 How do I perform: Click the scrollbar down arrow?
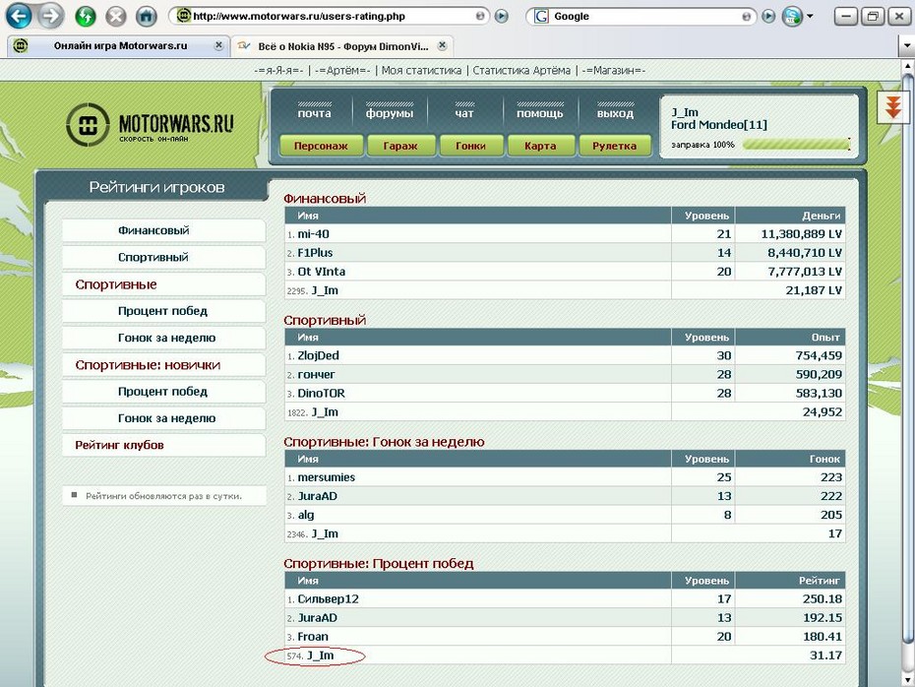coord(907,680)
